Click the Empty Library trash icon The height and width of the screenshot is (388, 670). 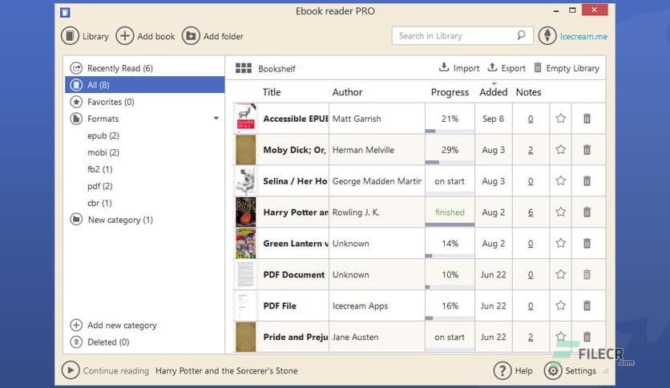(x=538, y=67)
